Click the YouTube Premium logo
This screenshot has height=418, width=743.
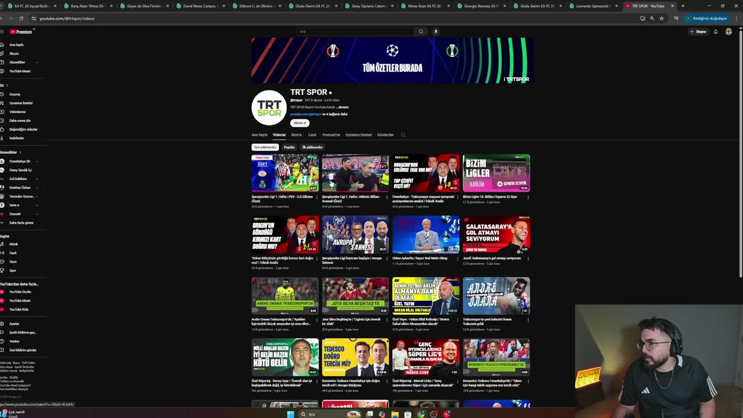(x=21, y=31)
